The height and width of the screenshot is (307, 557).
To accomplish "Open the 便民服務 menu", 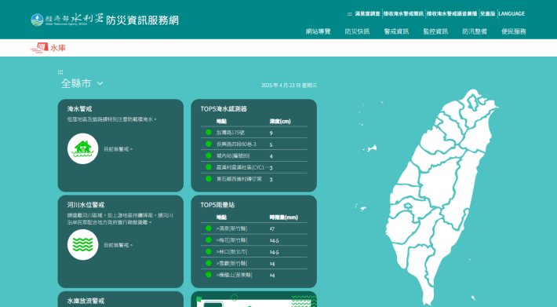I will [x=514, y=31].
